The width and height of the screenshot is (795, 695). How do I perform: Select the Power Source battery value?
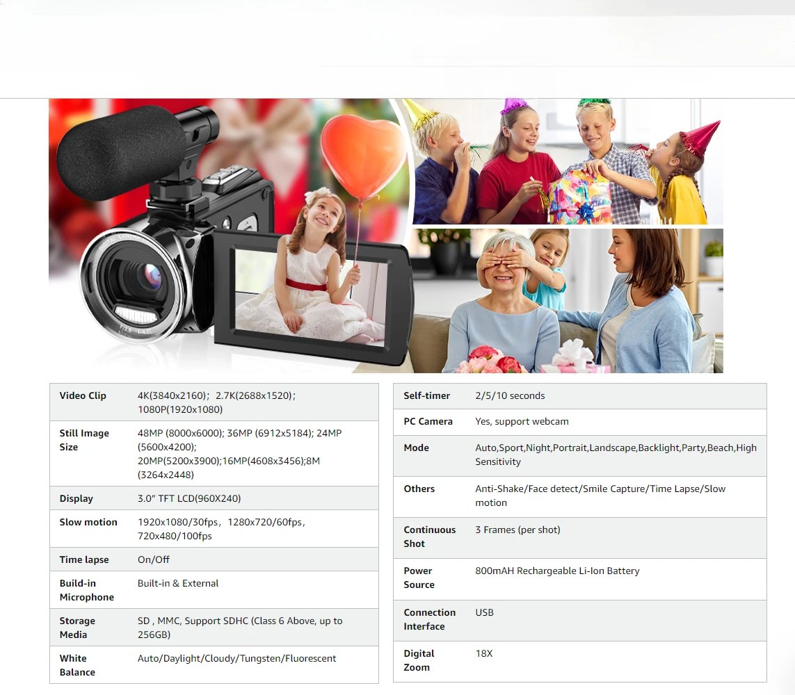pos(557,571)
